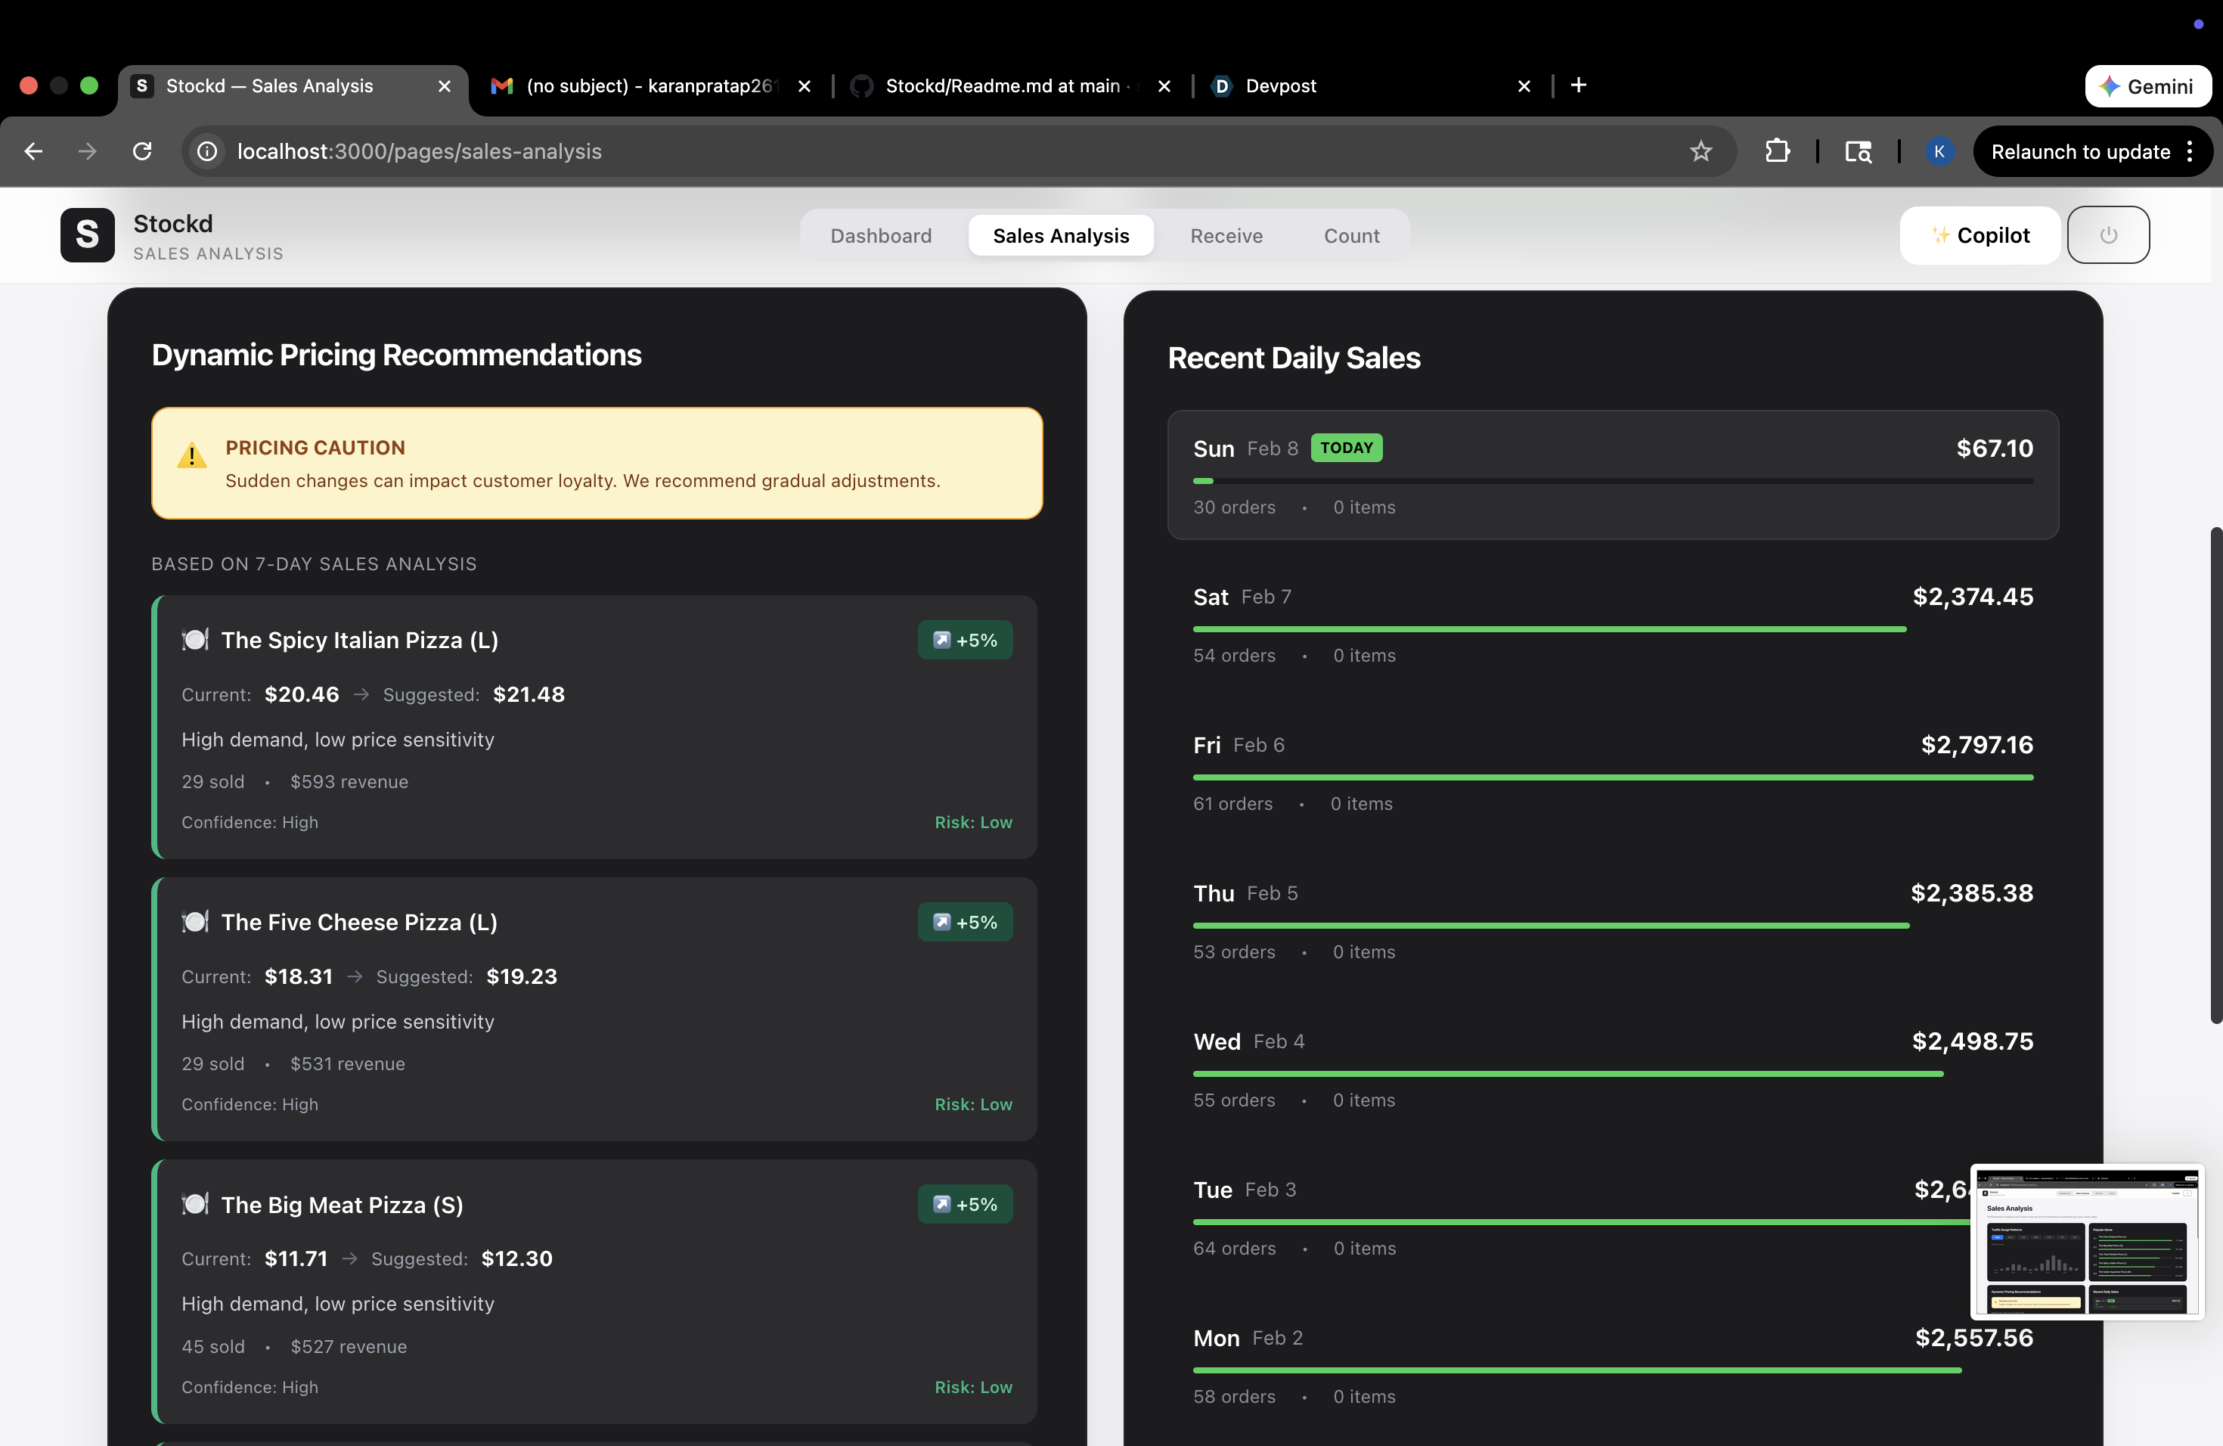Open the Chrome extensions puzzle icon
The image size is (2223, 1446).
point(1777,151)
